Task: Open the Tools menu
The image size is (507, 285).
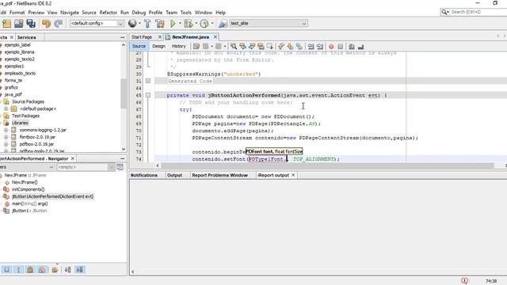Action: [185, 13]
